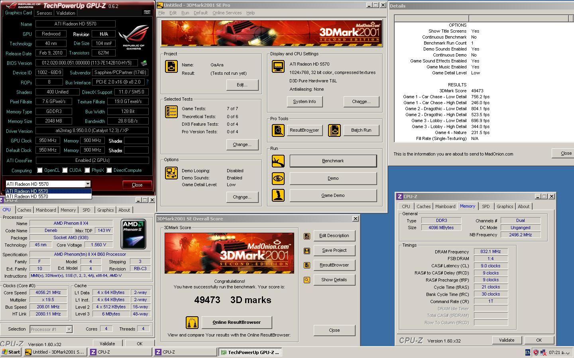
Task: Select first ATI Radeon HD 5570 list entry
Action: coord(49,191)
